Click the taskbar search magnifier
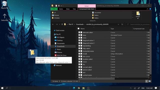Image resolution: width=160 pixels, height=90 pixels. coord(7,88)
